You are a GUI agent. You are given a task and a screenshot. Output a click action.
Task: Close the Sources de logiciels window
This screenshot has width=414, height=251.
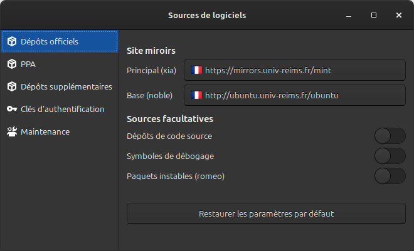[399, 14]
